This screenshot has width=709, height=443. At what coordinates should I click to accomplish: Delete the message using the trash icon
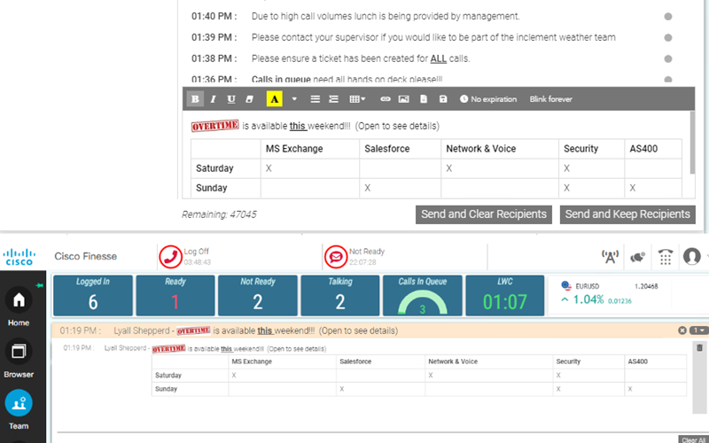pos(699,347)
